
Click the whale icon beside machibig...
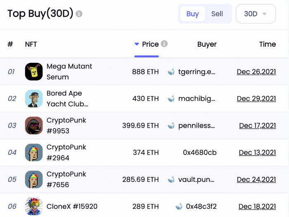click(171, 98)
